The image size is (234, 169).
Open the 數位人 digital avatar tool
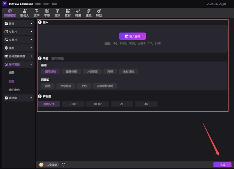25,13
